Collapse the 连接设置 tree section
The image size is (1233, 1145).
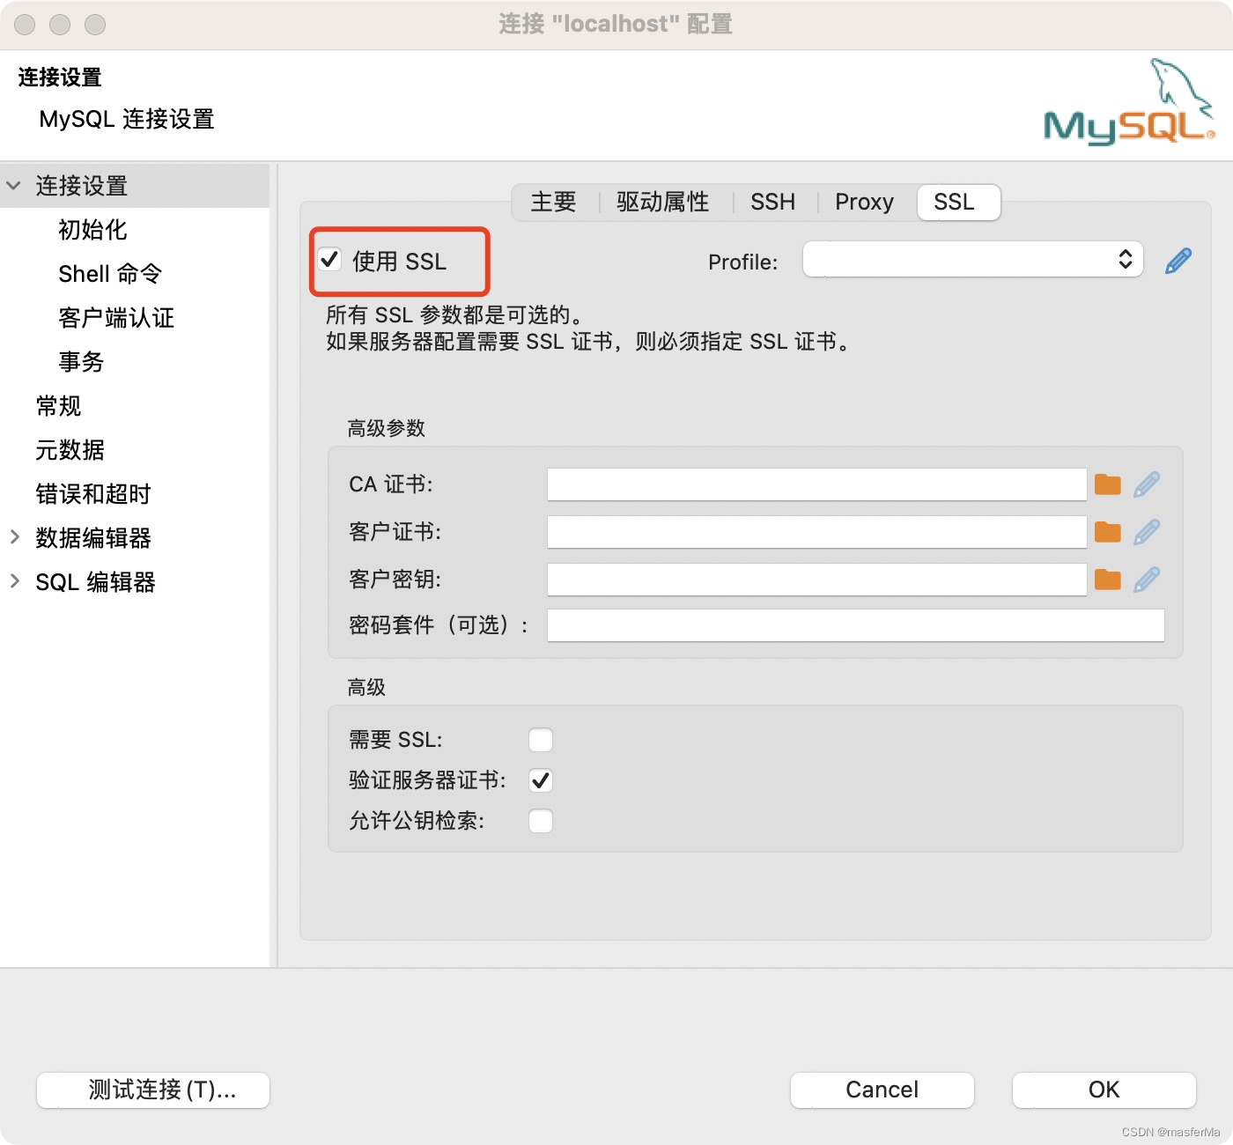pyautogui.click(x=13, y=186)
